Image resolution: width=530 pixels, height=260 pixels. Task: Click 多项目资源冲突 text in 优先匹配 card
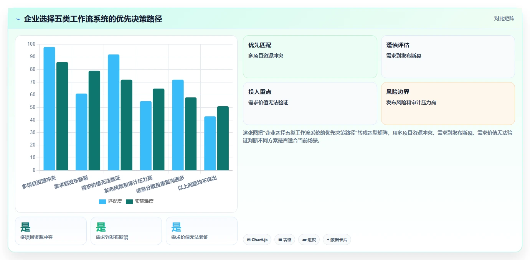266,56
